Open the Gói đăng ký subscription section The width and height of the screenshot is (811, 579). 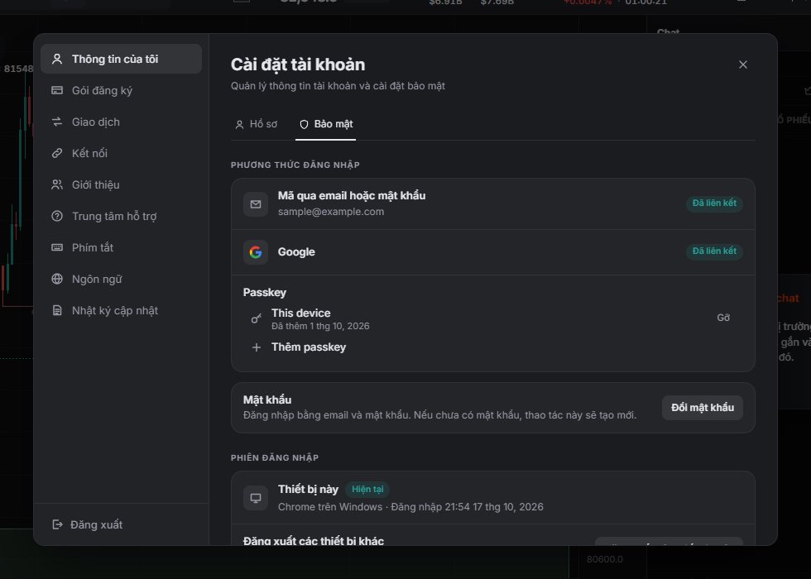[121, 90]
